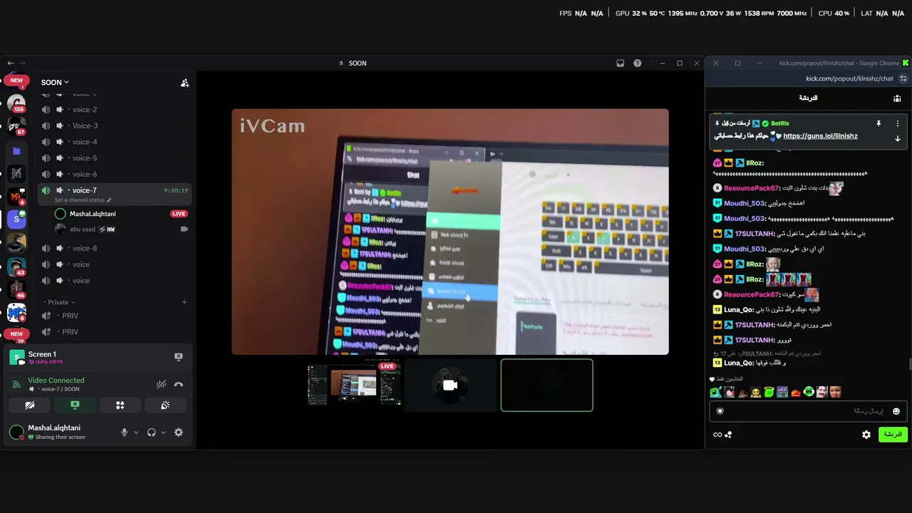Viewport: 912px width, 513px height.
Task: Click the Kick chat message input field
Action: 808,411
